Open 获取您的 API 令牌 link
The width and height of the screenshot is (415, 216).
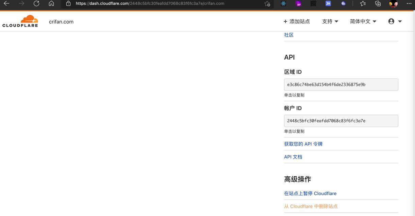(303, 144)
